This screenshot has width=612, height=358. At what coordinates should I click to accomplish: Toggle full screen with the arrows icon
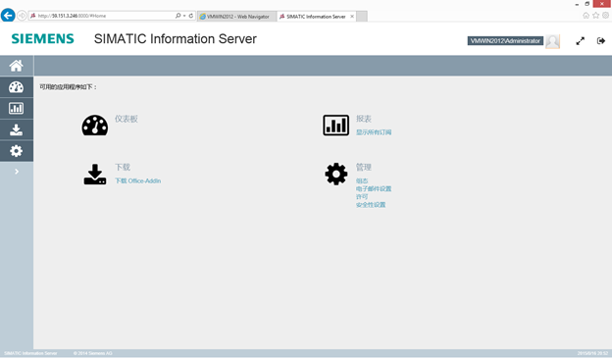coord(580,41)
